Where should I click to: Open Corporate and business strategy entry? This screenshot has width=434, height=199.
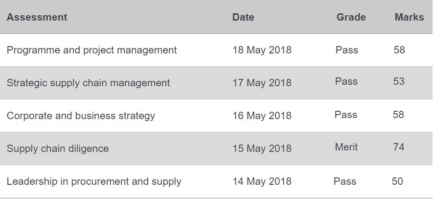tap(81, 116)
